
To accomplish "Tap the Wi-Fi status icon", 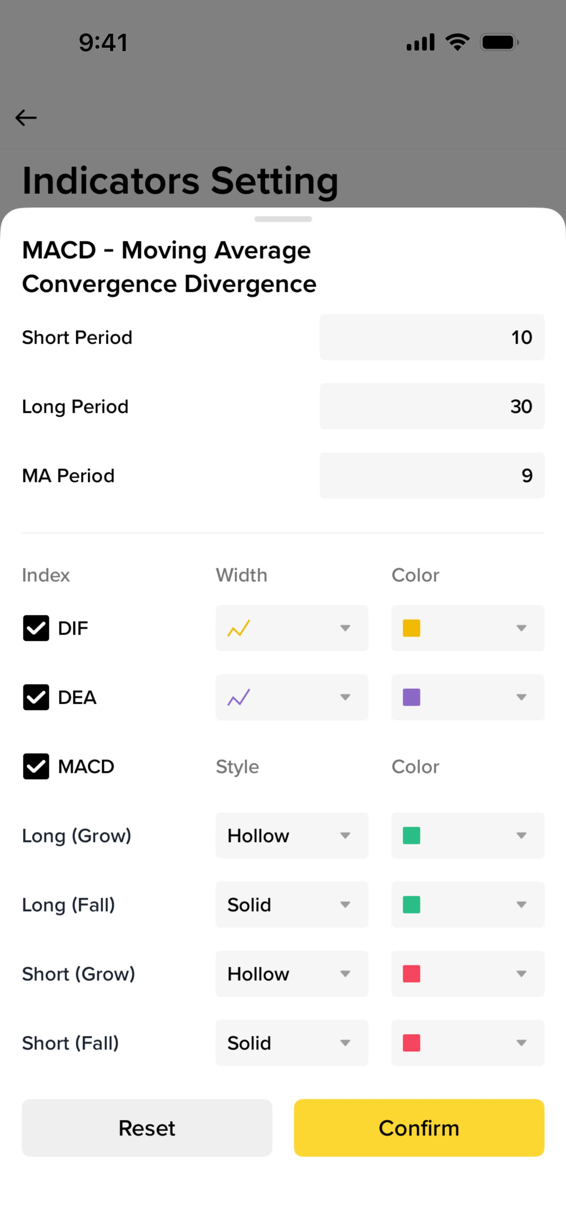I will [458, 42].
